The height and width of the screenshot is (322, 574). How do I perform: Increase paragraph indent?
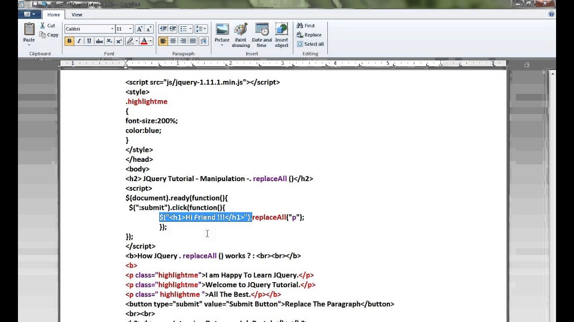click(x=173, y=29)
